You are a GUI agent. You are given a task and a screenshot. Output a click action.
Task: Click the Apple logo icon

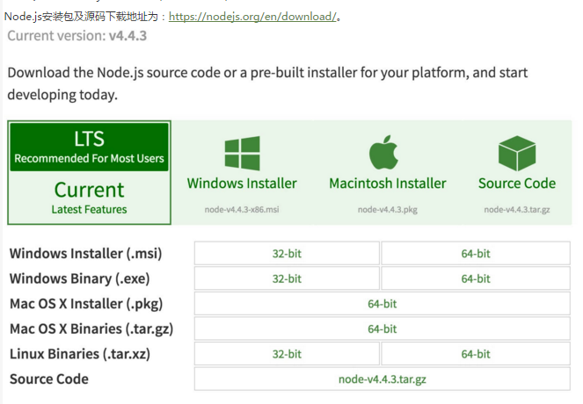click(x=383, y=152)
